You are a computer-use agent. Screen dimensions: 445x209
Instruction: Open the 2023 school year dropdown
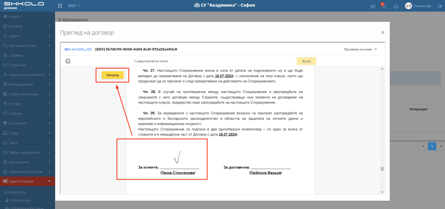tap(74, 6)
